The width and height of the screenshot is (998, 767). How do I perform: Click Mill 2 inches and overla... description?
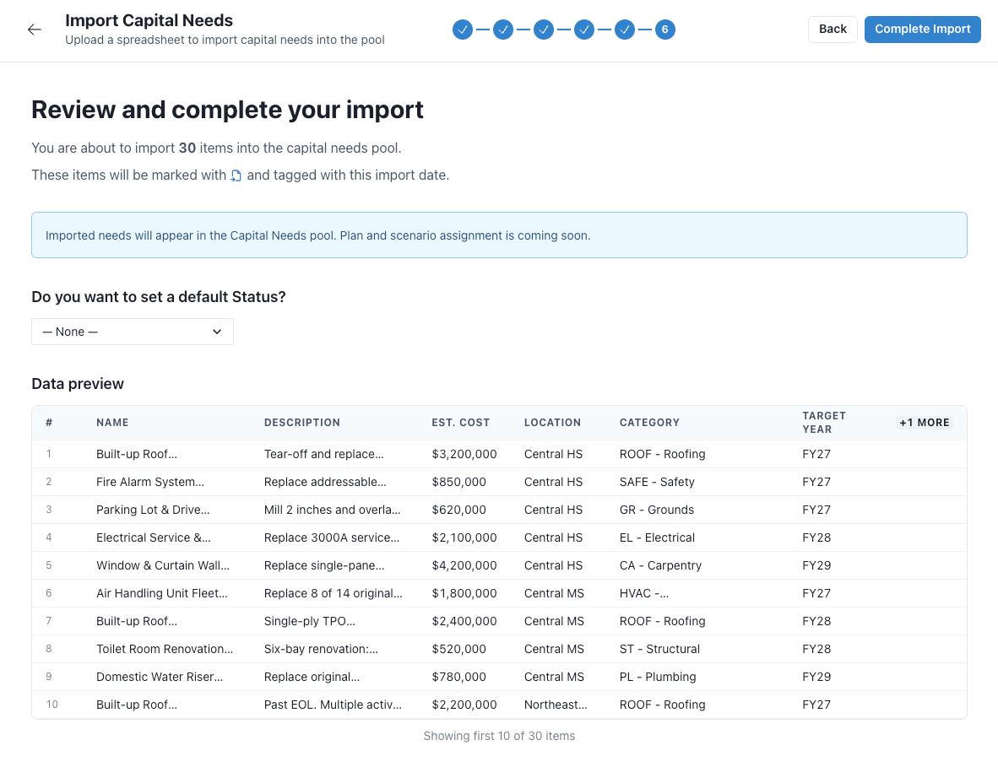[x=332, y=510]
